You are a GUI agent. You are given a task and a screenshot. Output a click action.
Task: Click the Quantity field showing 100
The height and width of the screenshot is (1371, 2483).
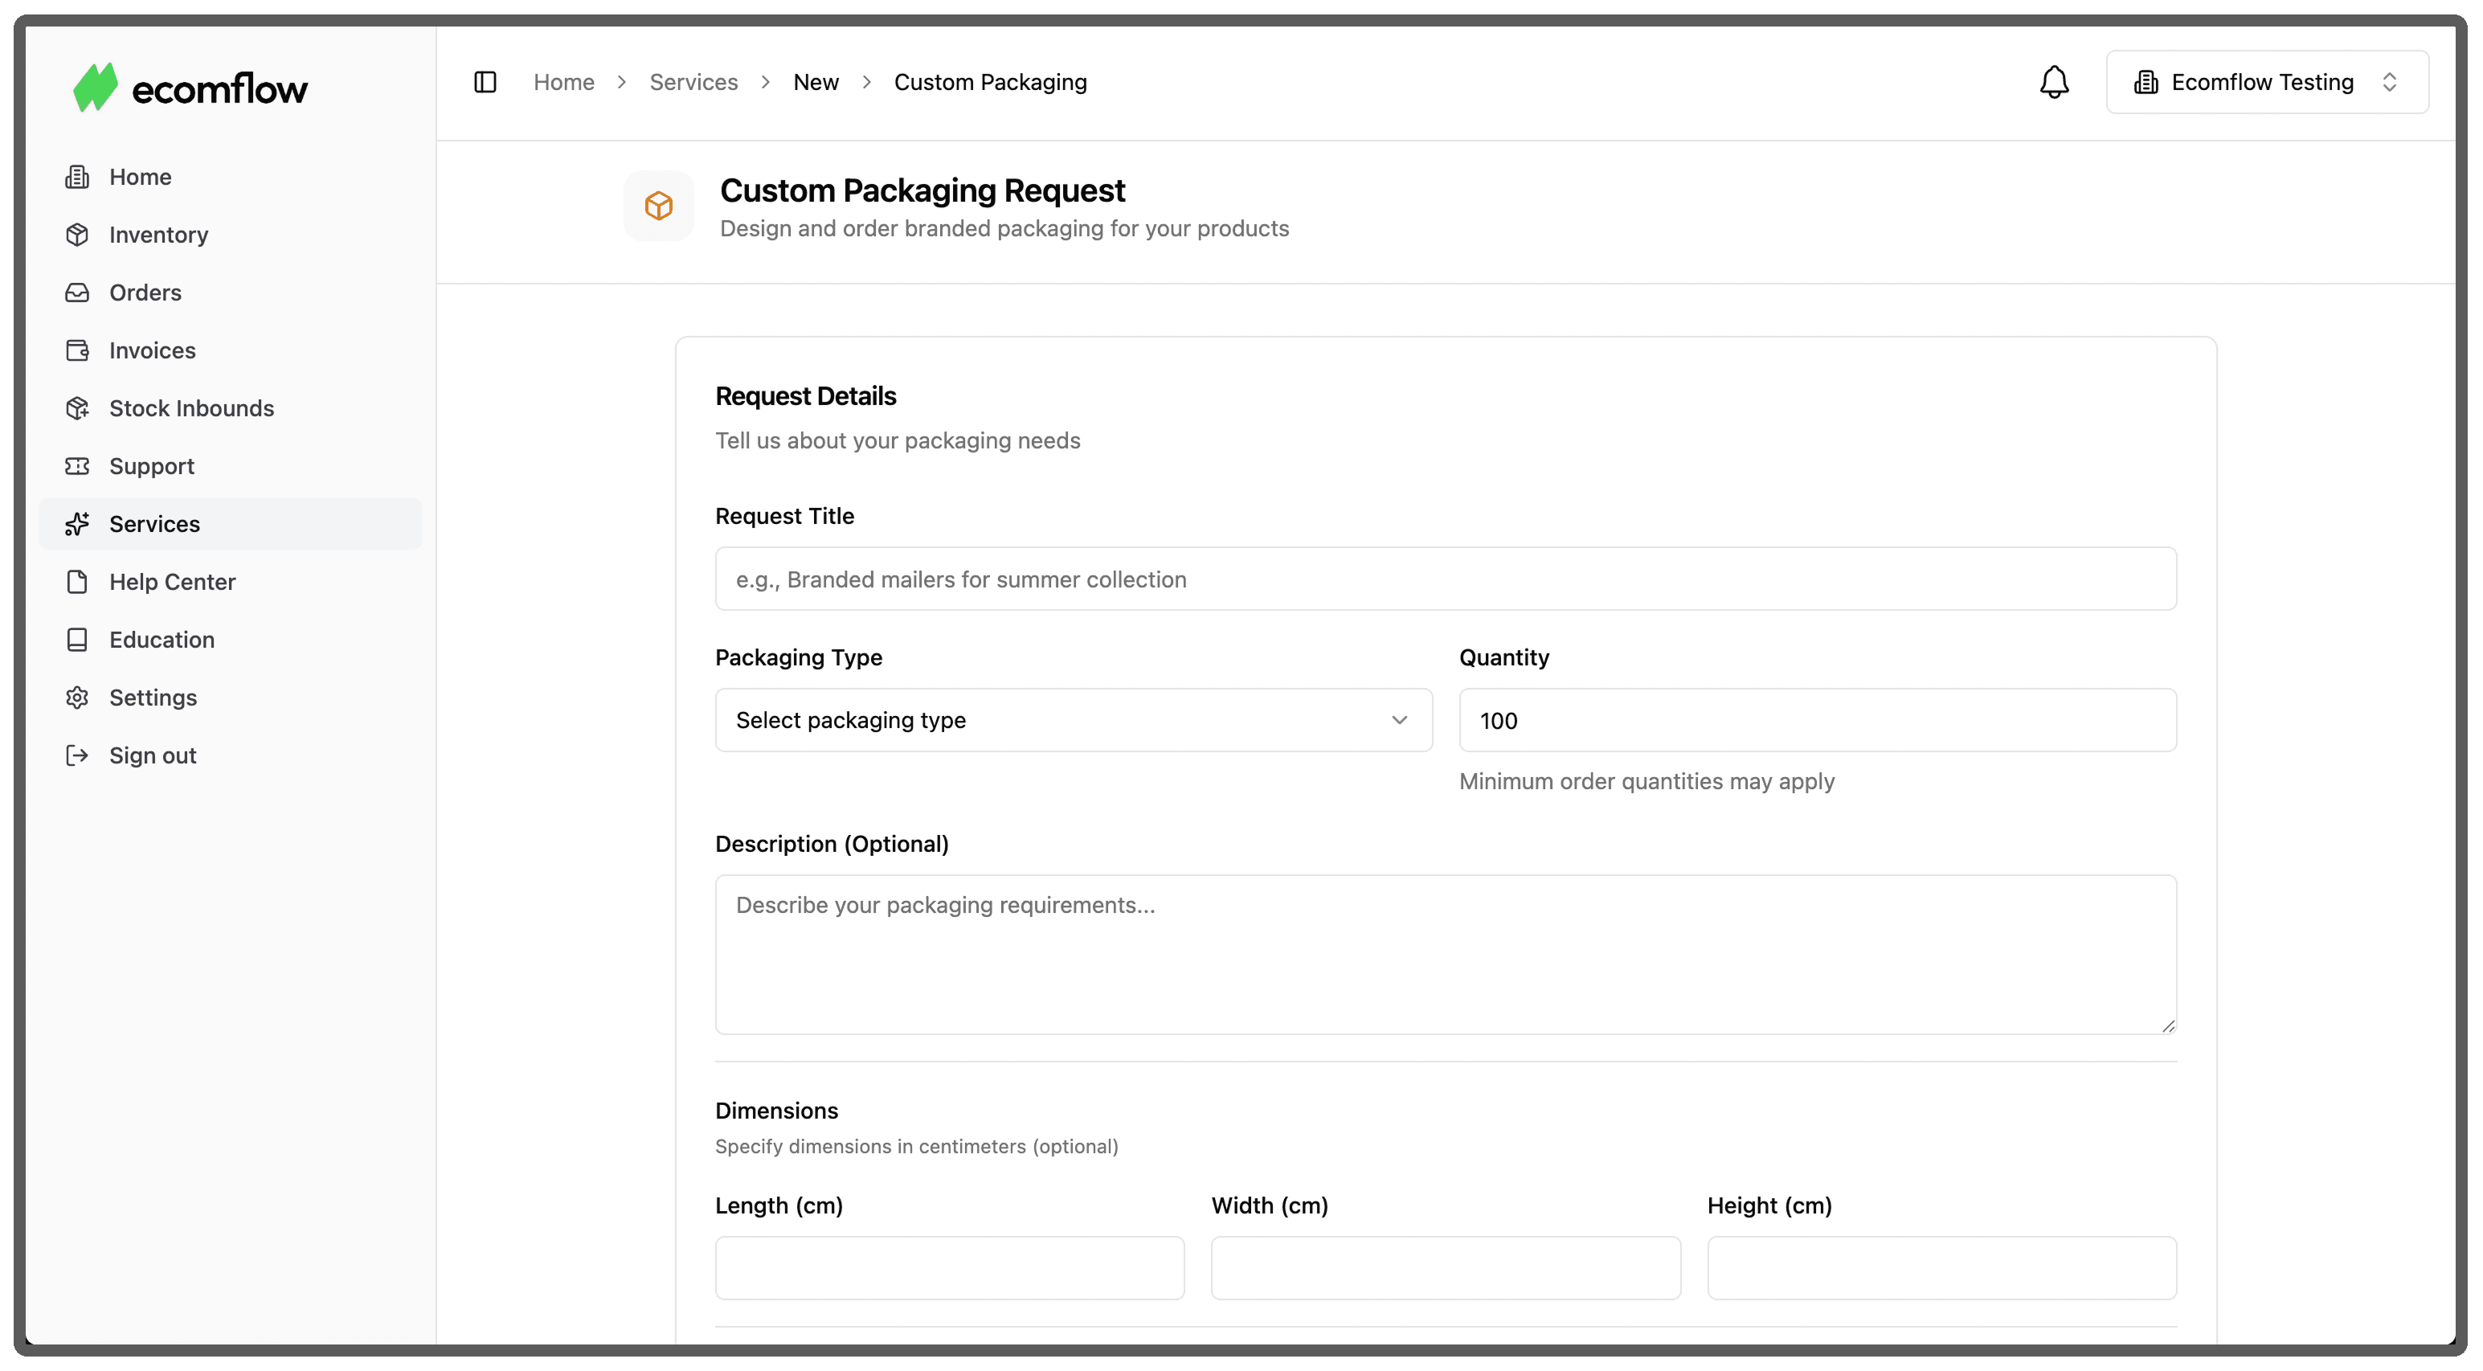pyautogui.click(x=1817, y=720)
